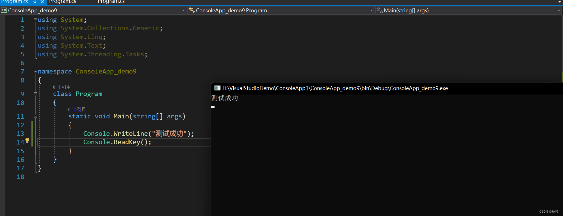The height and width of the screenshot is (216, 563).
Task: Click the 'args' parameter in Main
Action: [x=174, y=116]
